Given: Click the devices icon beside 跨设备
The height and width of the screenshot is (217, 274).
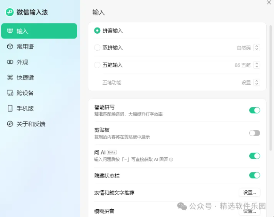Looking at the screenshot, I should tap(10, 93).
